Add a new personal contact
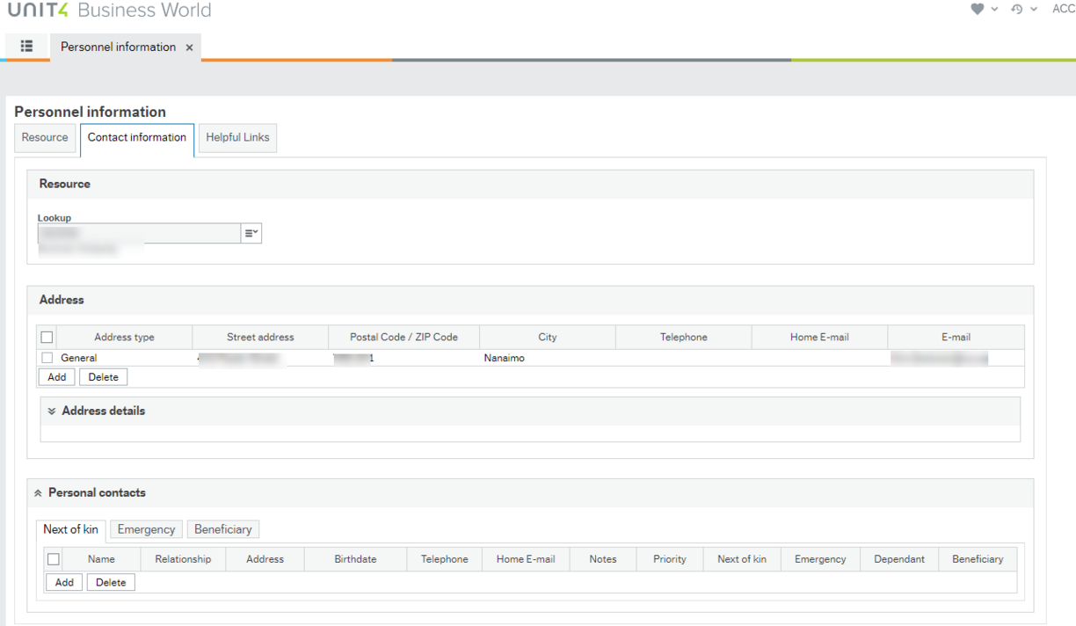This screenshot has width=1076, height=626. (64, 582)
